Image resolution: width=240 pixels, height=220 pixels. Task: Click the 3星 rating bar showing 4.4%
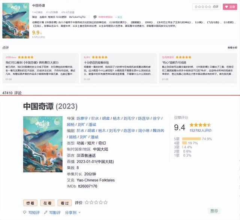click(183, 147)
